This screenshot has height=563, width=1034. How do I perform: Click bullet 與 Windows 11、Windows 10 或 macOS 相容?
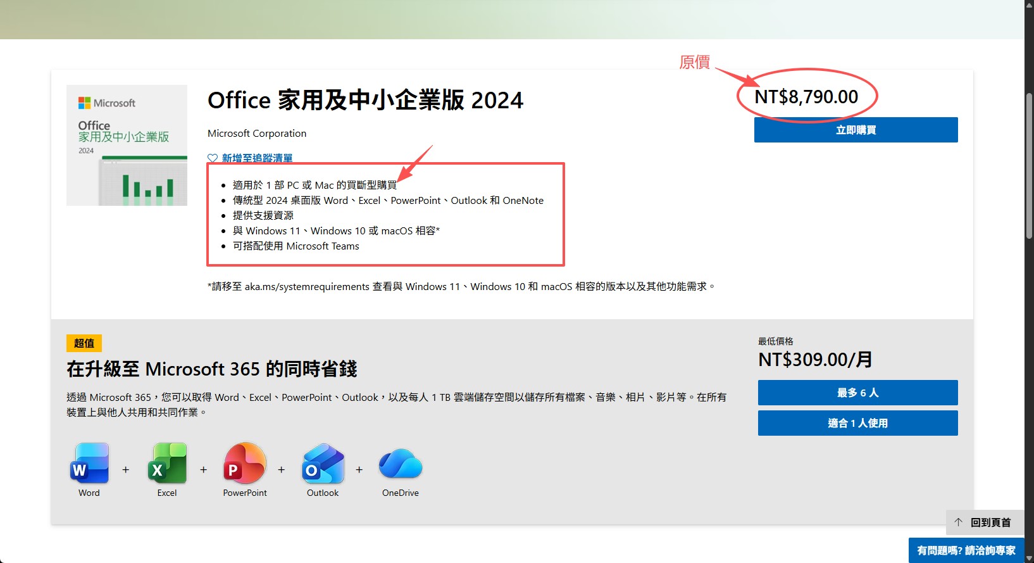(x=336, y=231)
